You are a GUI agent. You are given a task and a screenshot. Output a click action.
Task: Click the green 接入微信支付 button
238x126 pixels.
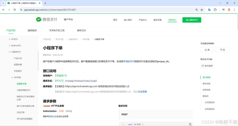(x=192, y=20)
